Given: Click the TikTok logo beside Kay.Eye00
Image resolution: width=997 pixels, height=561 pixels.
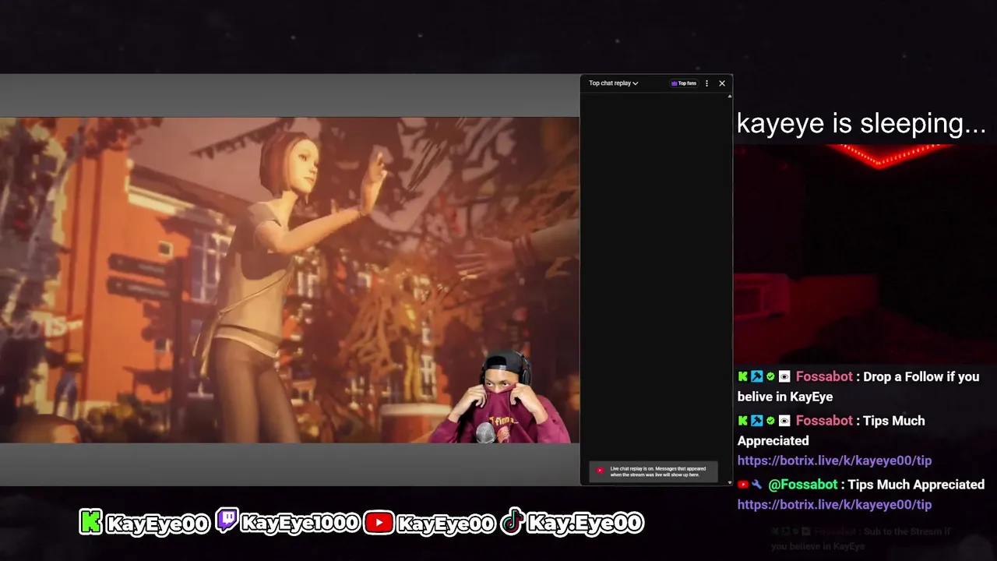Looking at the screenshot, I should click(513, 521).
